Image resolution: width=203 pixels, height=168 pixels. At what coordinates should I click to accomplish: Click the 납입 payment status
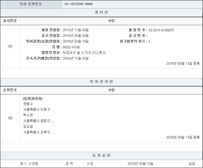192,164
